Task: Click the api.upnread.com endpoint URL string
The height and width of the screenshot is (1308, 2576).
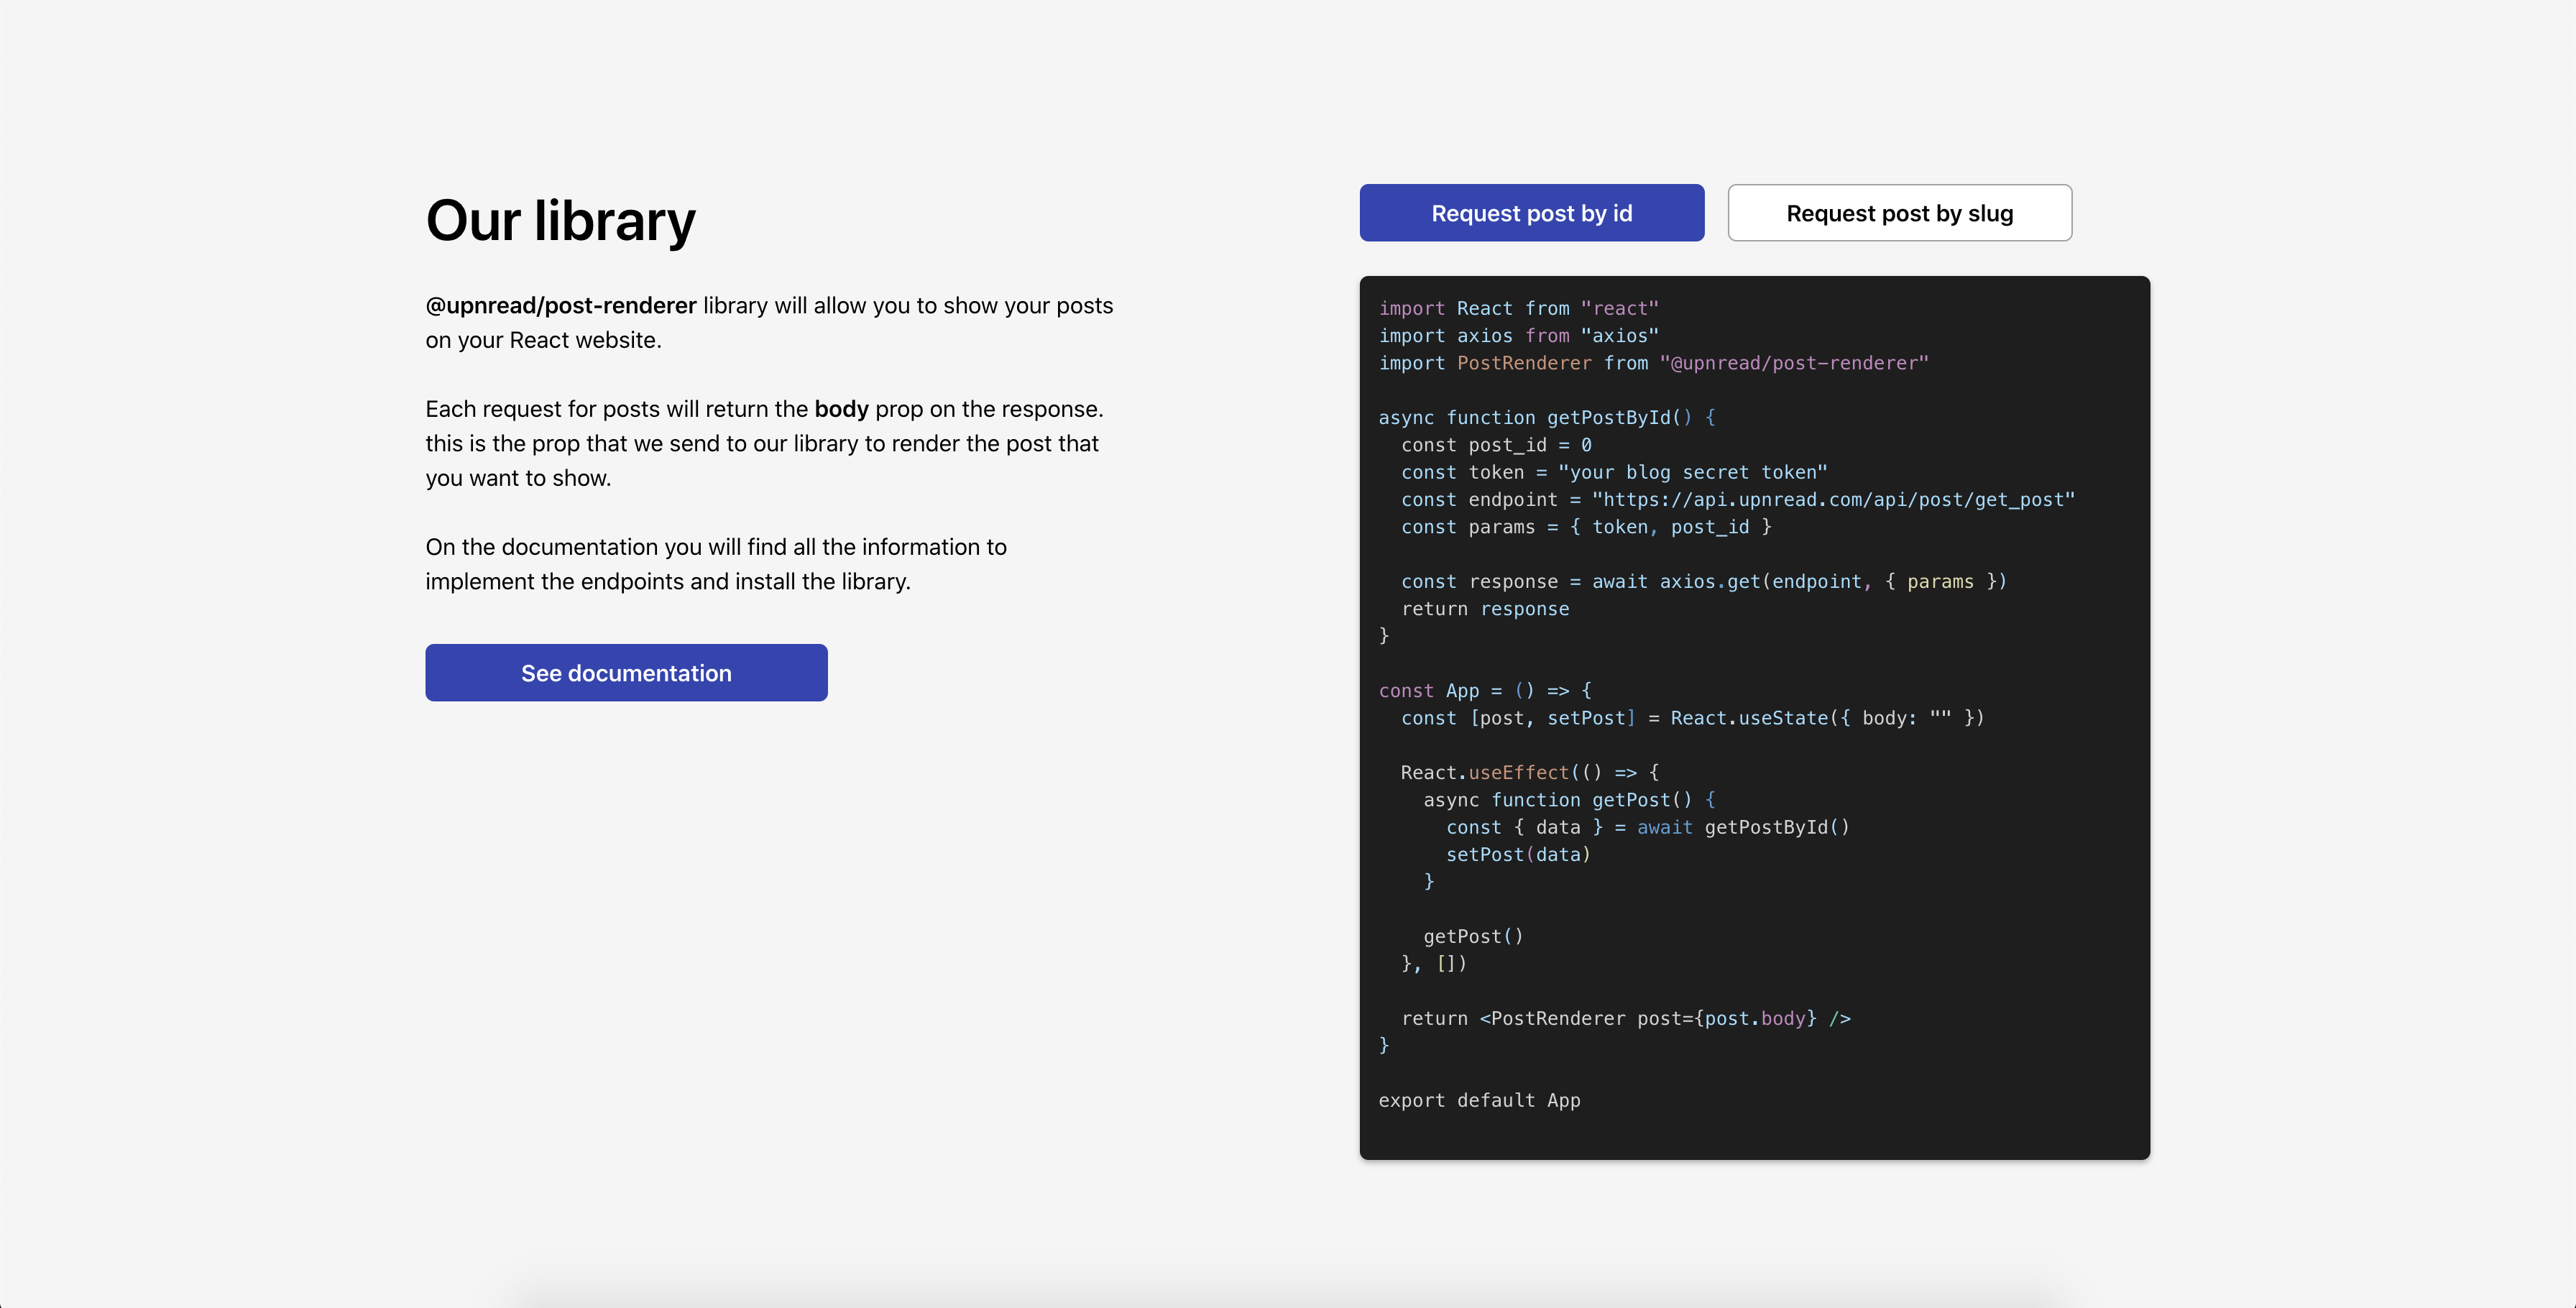Action: click(x=1833, y=500)
